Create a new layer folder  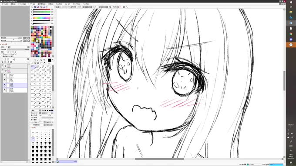pyautogui.click(x=8, y=59)
